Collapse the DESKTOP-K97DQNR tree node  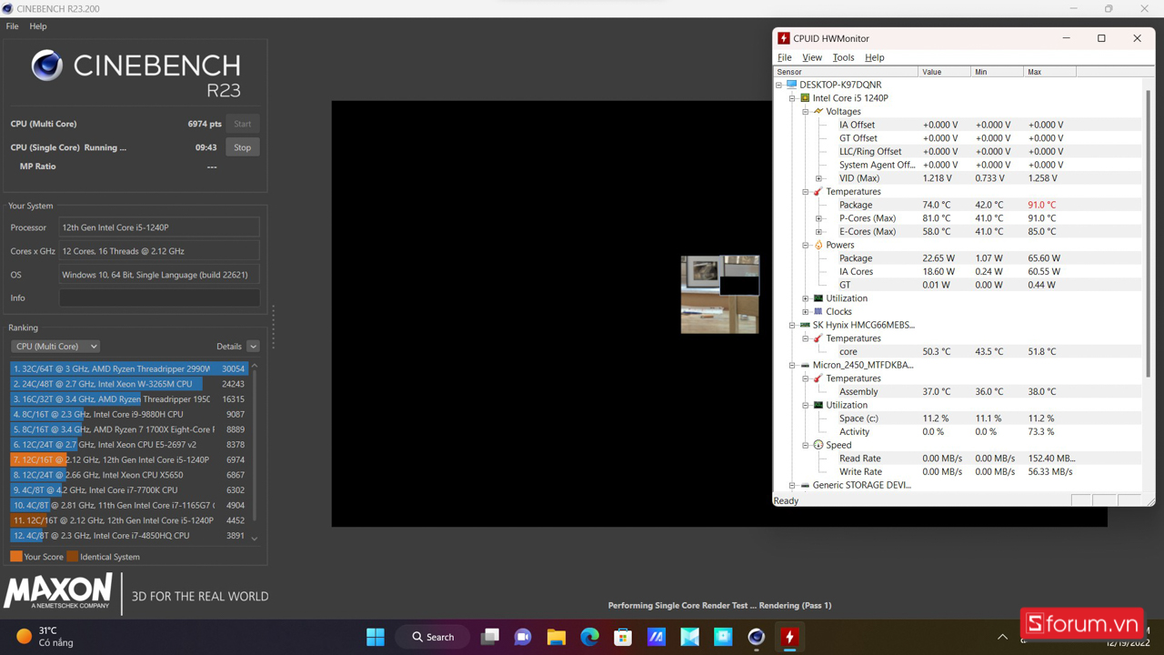779,85
